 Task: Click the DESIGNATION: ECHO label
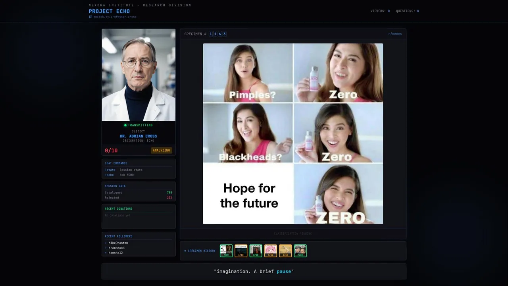[139, 141]
